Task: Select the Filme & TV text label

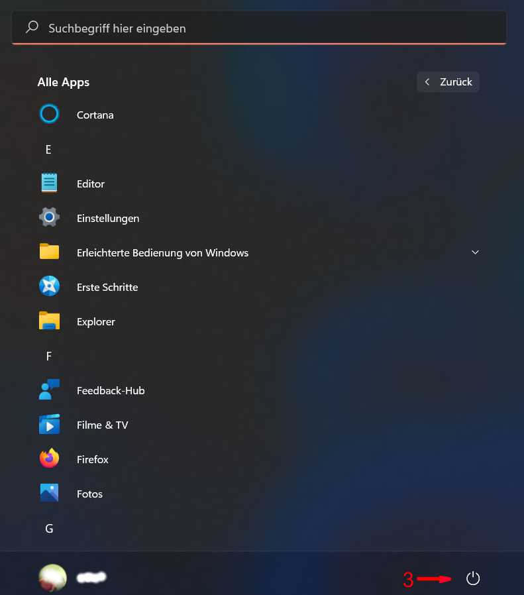Action: click(102, 425)
